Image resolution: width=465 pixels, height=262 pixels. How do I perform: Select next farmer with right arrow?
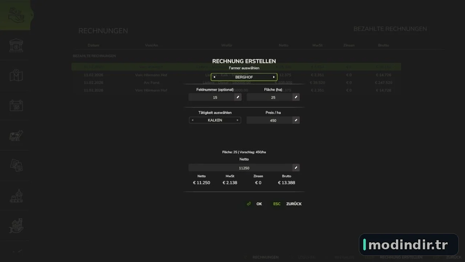click(x=274, y=77)
